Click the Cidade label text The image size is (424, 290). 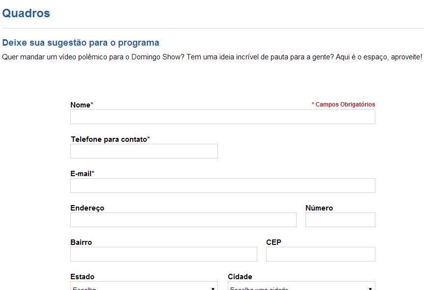pyautogui.click(x=240, y=277)
